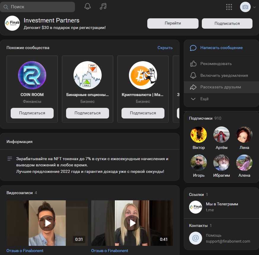
Task: Play the 0:41 video review
Action: pos(132,223)
